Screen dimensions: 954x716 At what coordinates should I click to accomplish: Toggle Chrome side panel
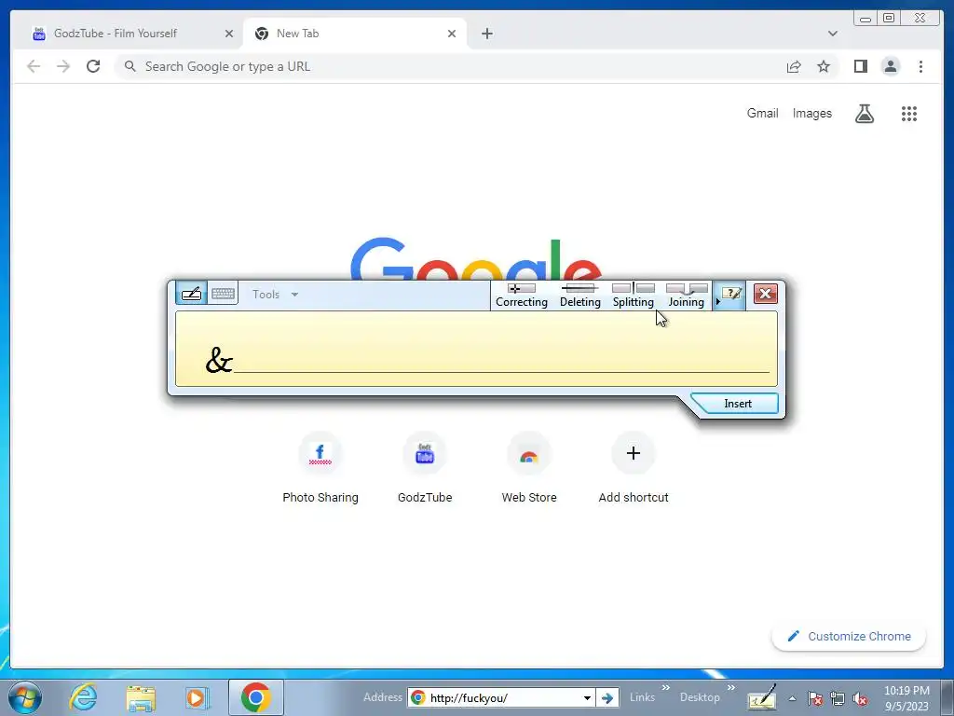860,66
